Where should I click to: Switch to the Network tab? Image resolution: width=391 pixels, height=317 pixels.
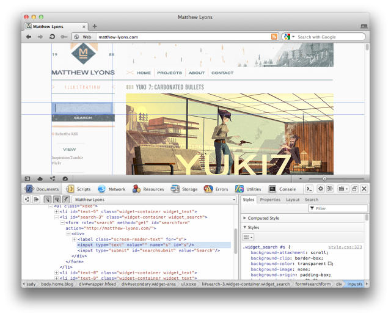111,189
